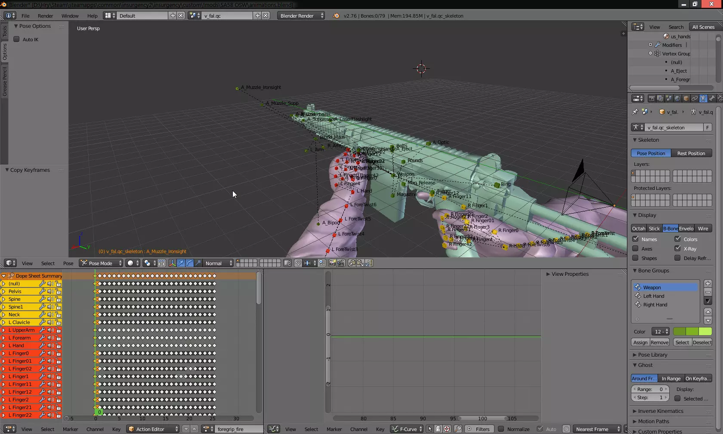
Task: Enable the Auto IK checkbox
Action: click(17, 39)
